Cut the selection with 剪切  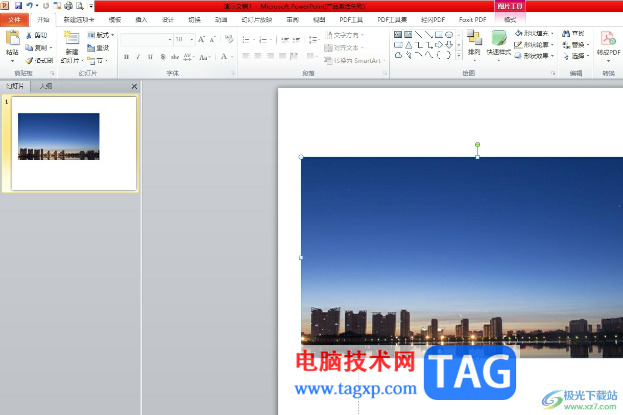36,35
